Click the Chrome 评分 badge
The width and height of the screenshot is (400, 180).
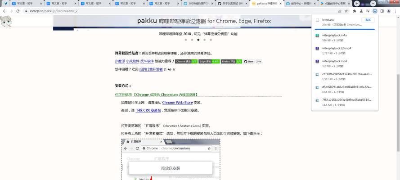[186, 62]
